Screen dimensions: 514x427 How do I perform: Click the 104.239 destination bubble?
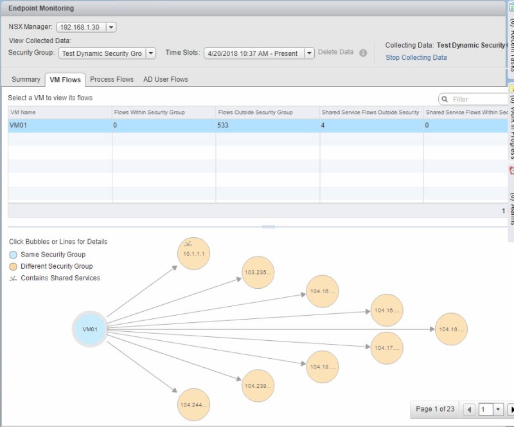coord(258,386)
